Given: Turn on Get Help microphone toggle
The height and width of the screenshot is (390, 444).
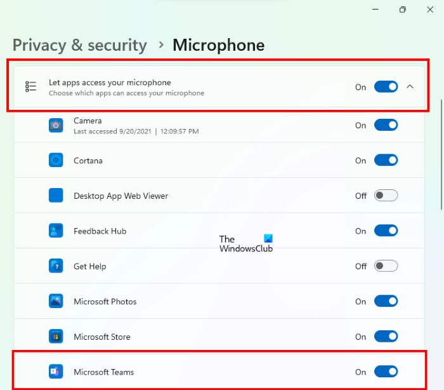Looking at the screenshot, I should tap(386, 266).
